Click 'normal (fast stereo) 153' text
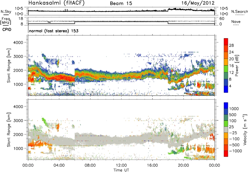The height and width of the screenshot is (172, 248). [54, 31]
